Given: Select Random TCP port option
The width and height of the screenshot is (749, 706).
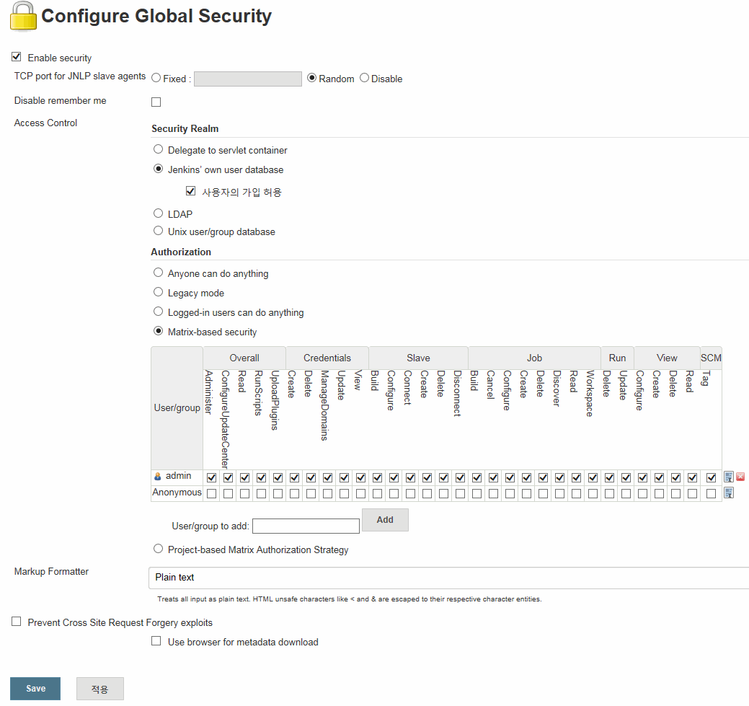Looking at the screenshot, I should pos(312,78).
